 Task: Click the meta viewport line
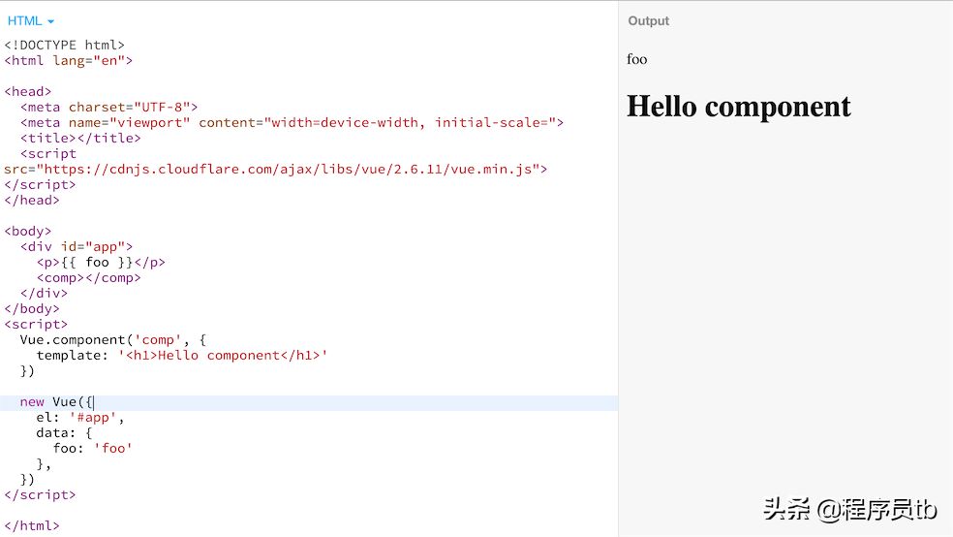point(291,122)
